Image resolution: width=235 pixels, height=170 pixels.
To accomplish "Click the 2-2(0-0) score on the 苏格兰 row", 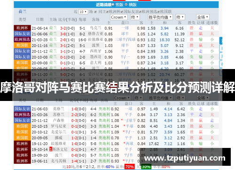I will (x=79, y=115).
